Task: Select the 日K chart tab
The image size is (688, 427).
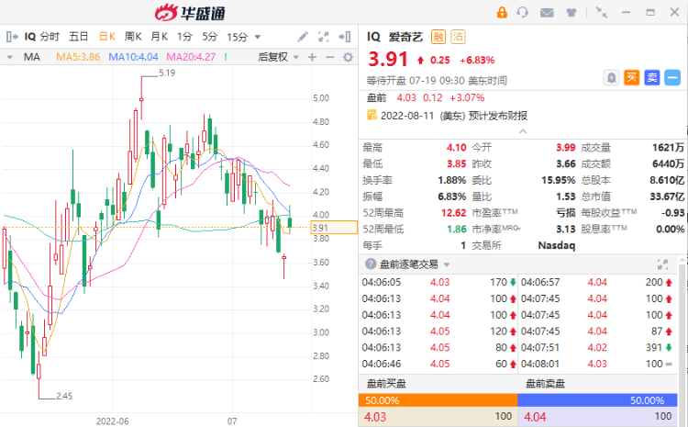Action: 107,37
